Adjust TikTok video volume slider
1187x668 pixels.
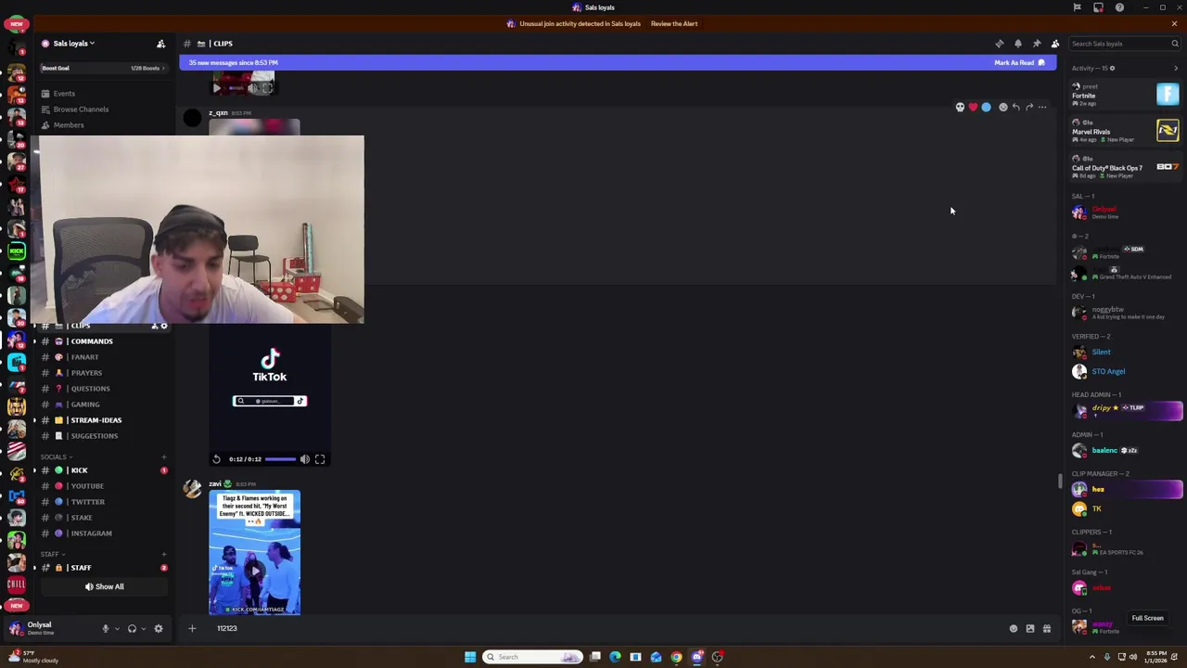[280, 459]
